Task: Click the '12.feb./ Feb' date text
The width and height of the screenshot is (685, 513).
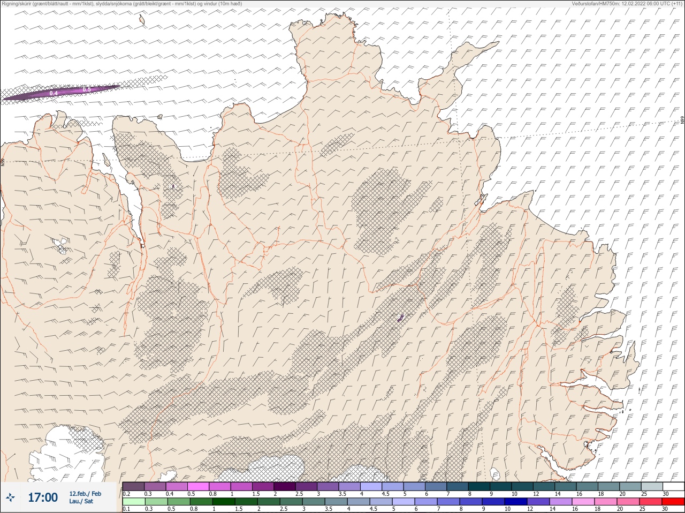Action: (85, 493)
